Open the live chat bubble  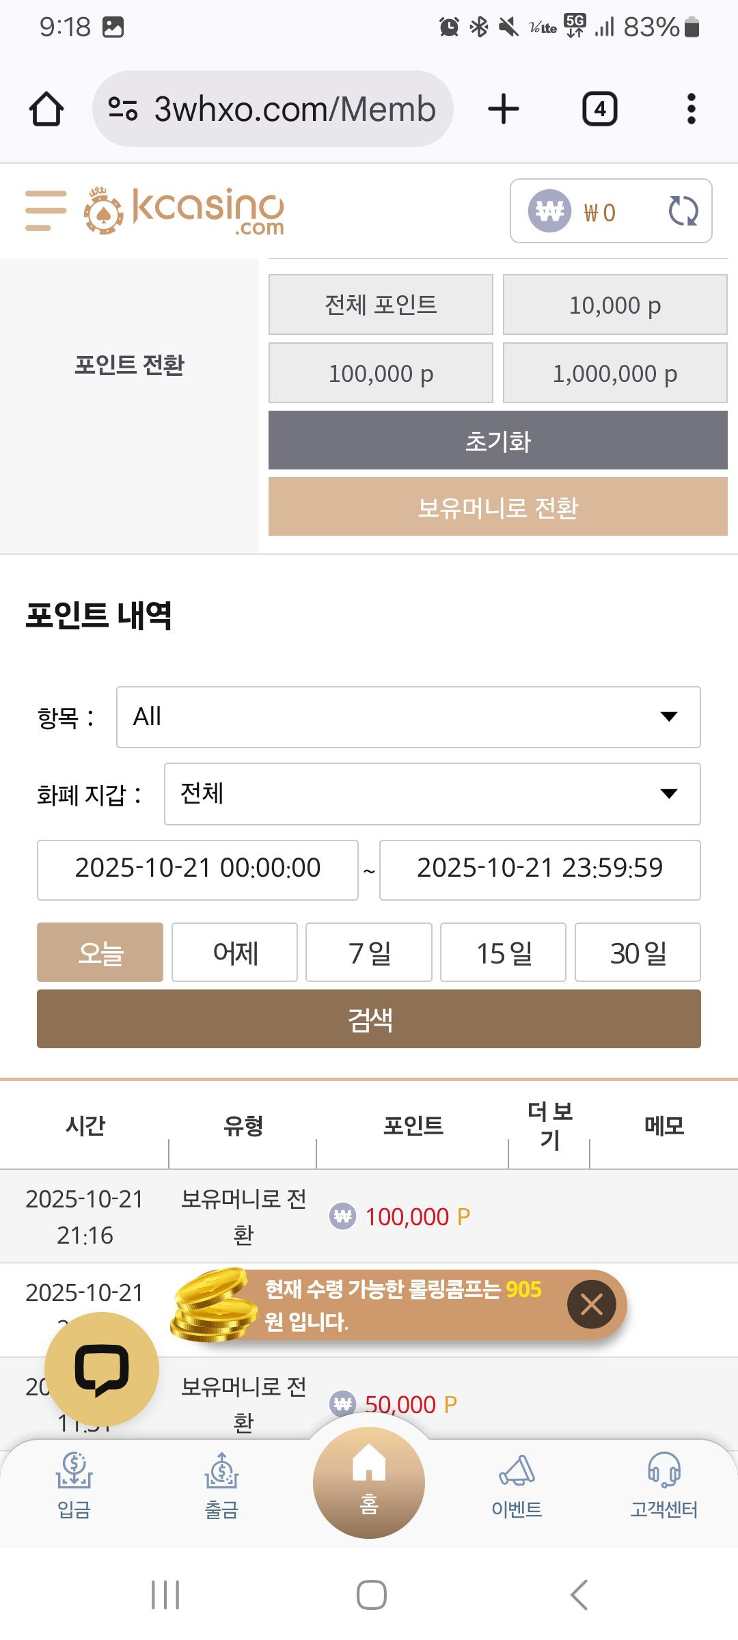[x=101, y=1369]
